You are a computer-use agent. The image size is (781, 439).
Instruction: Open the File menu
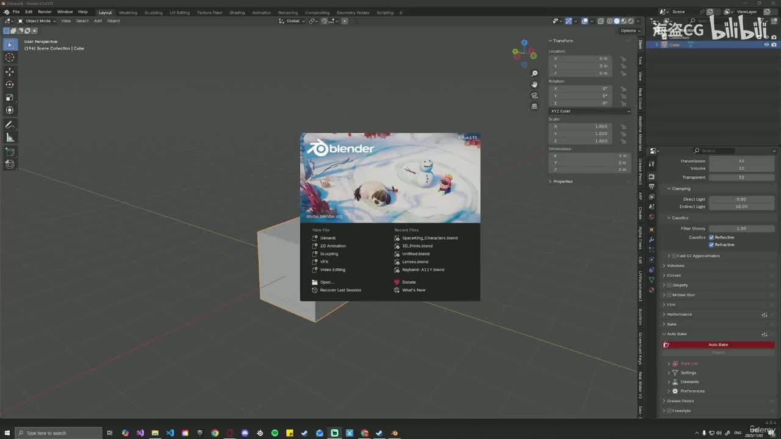[16, 12]
